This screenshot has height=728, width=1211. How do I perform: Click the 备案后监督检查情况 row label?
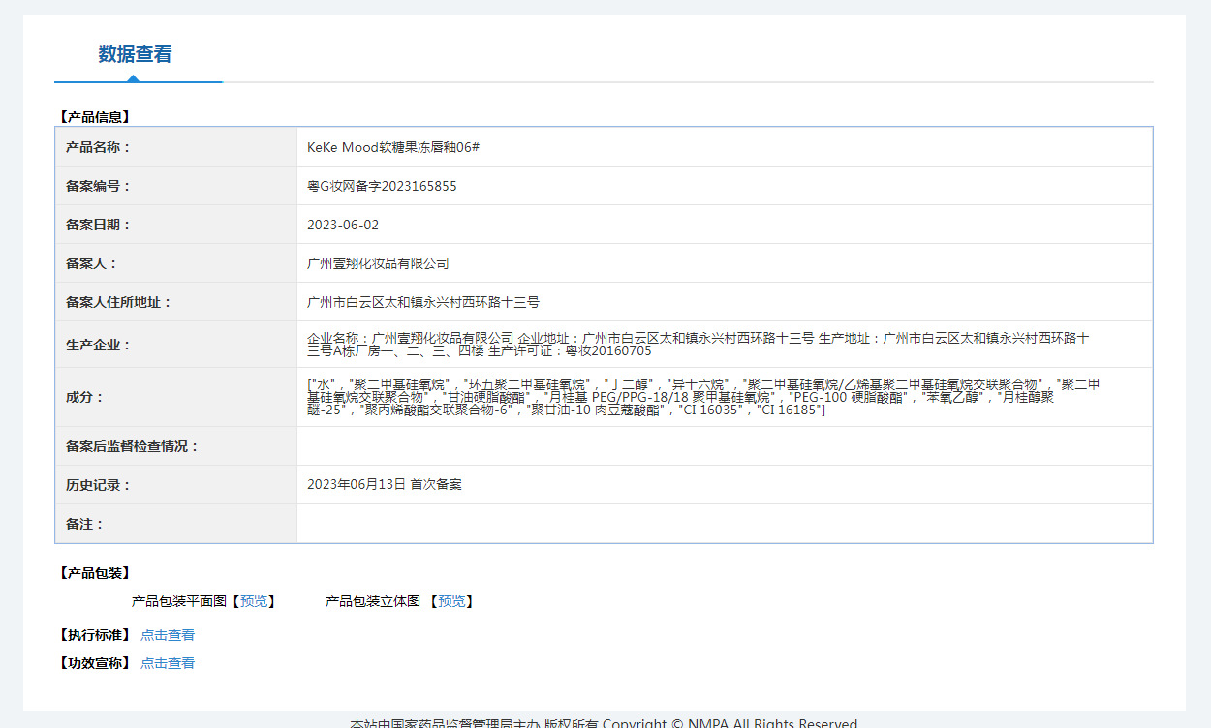(x=132, y=446)
